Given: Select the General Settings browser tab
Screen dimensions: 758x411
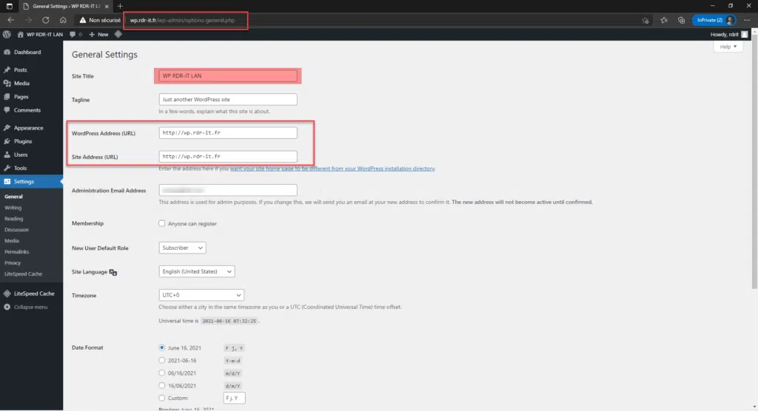Looking at the screenshot, I should tap(65, 6).
